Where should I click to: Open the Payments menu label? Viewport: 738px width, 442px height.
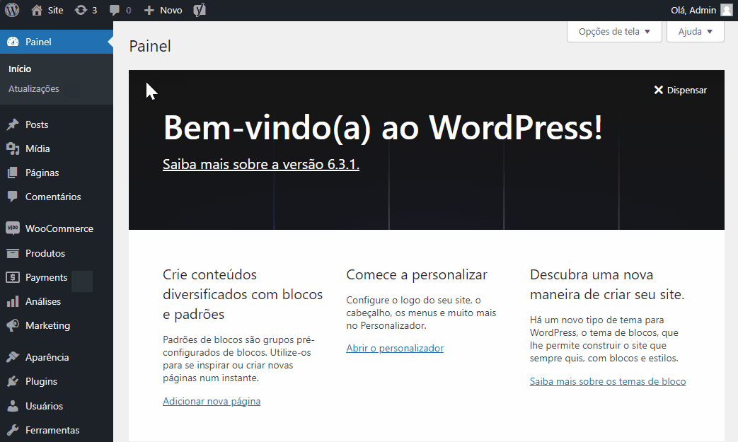46,277
